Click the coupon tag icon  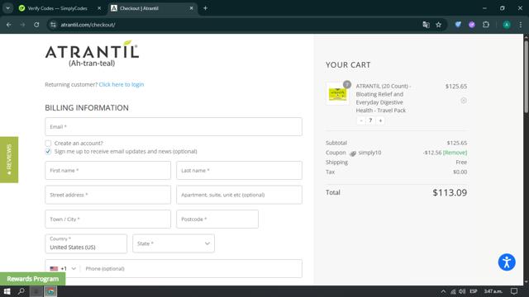pos(353,153)
